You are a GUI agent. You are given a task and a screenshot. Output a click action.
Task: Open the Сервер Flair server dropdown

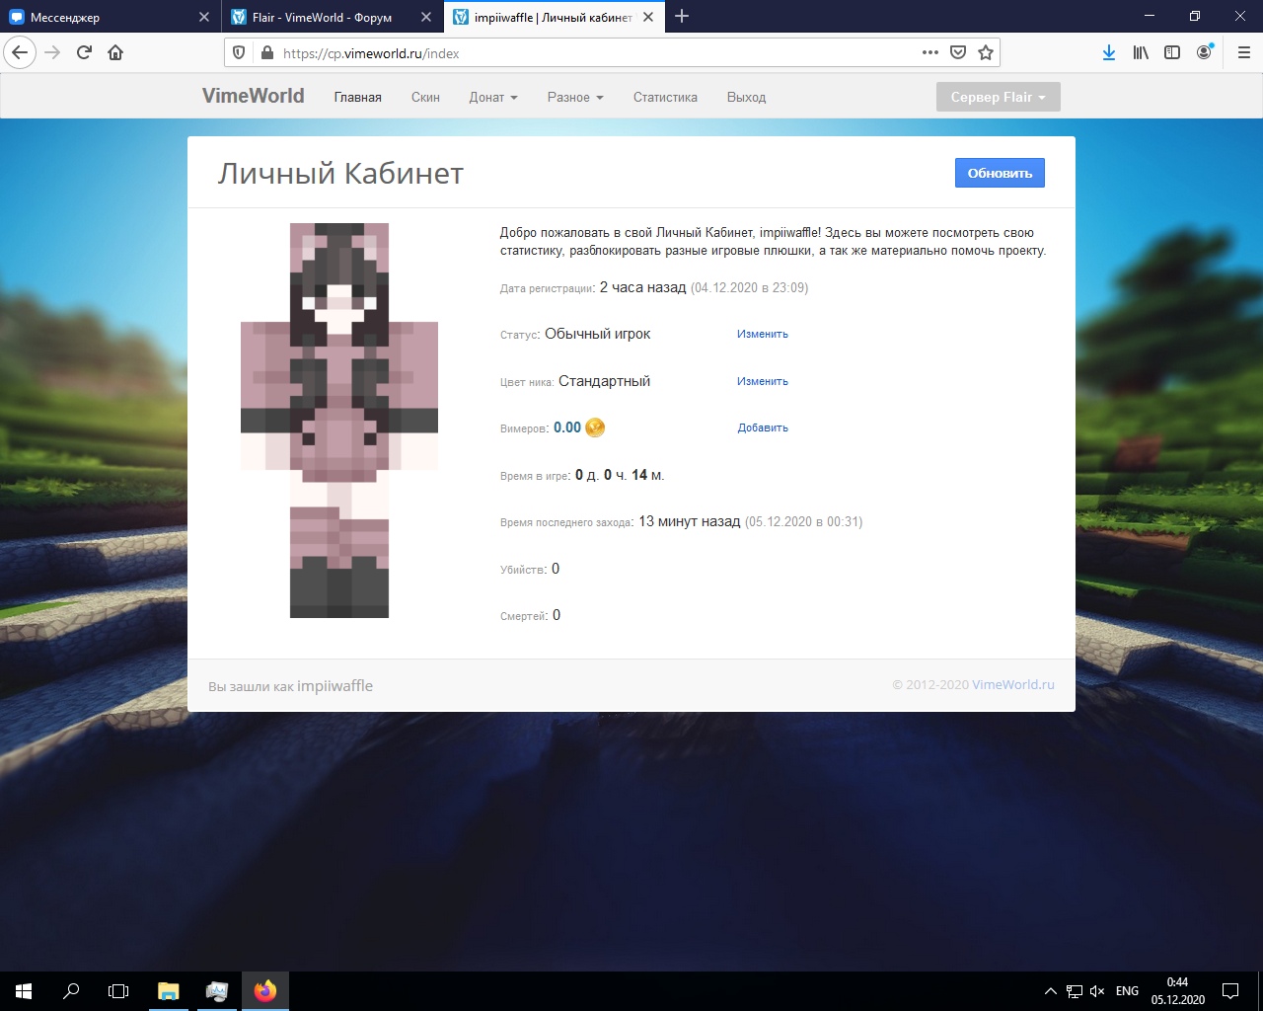point(999,97)
